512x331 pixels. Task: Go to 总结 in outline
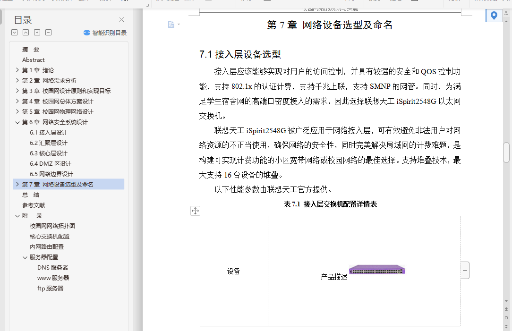point(31,195)
